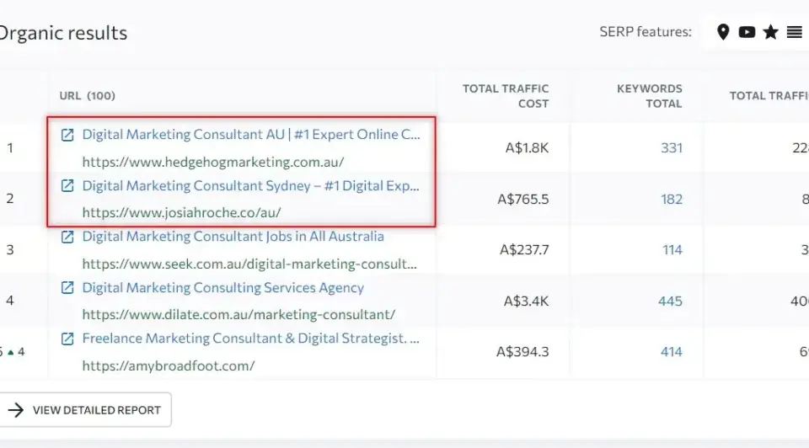The height and width of the screenshot is (448, 809).
Task: Open 'Digital Marketing Consultant AU' title link
Action: [x=251, y=135]
